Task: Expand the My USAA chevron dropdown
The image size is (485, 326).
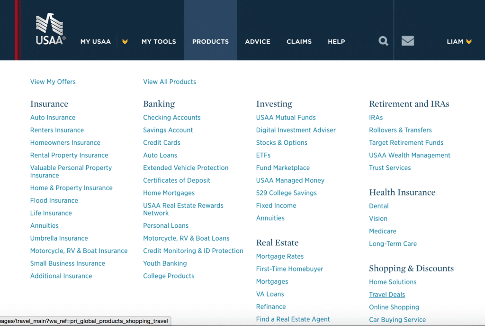Action: click(125, 42)
